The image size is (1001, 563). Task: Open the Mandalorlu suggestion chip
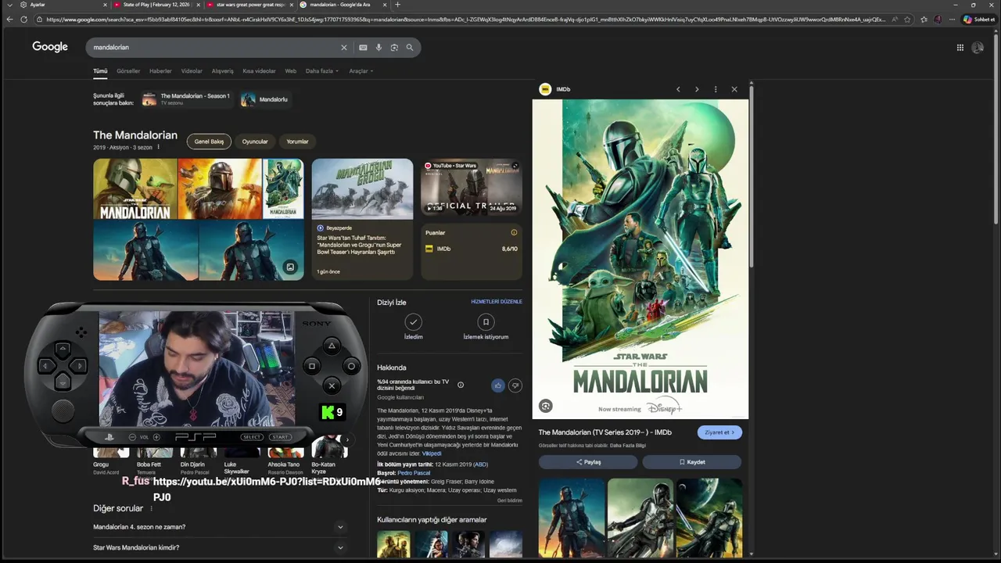(265, 99)
